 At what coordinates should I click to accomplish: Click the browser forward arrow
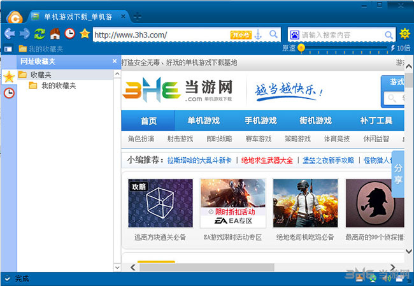[25, 34]
